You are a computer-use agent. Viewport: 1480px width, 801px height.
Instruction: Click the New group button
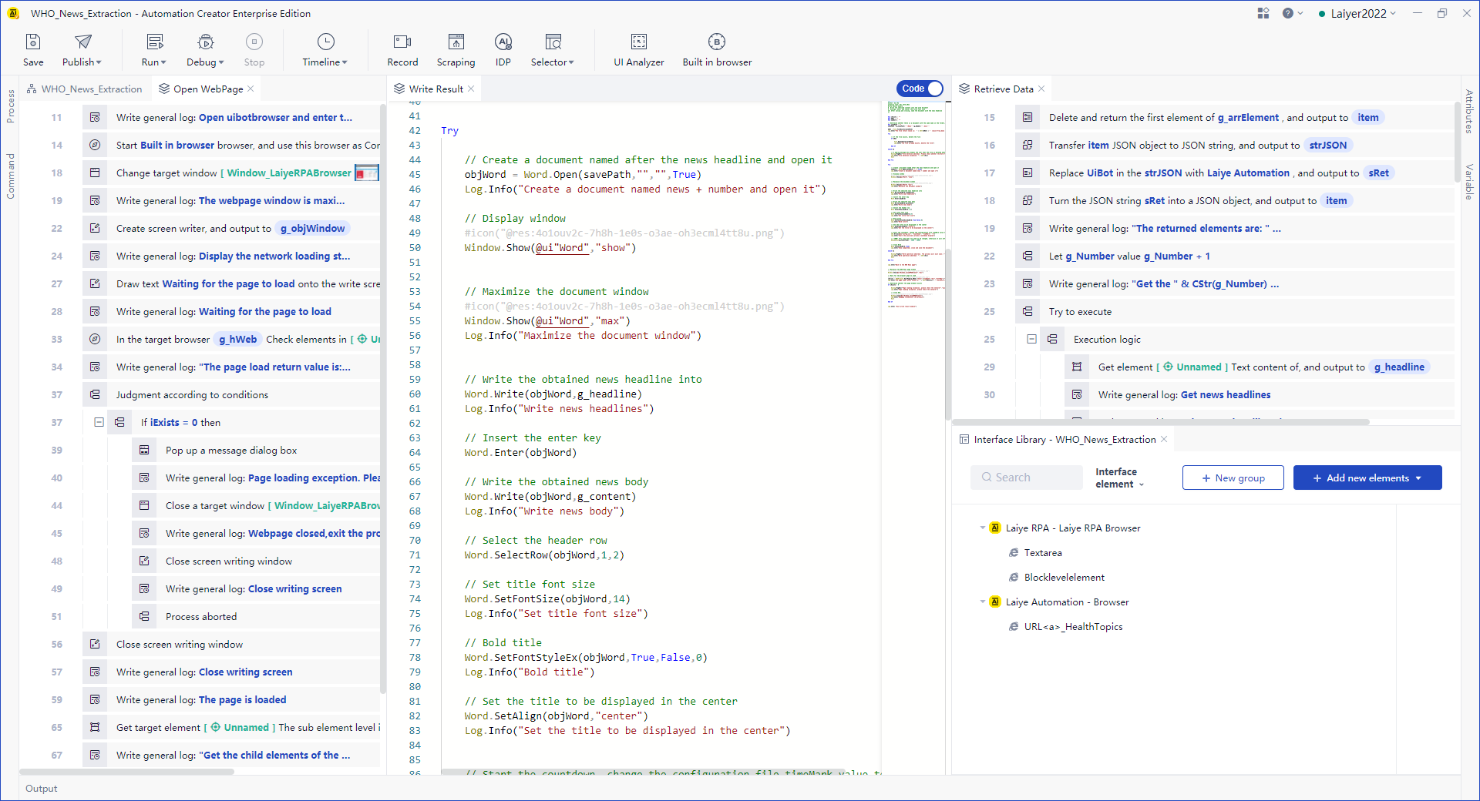point(1233,478)
